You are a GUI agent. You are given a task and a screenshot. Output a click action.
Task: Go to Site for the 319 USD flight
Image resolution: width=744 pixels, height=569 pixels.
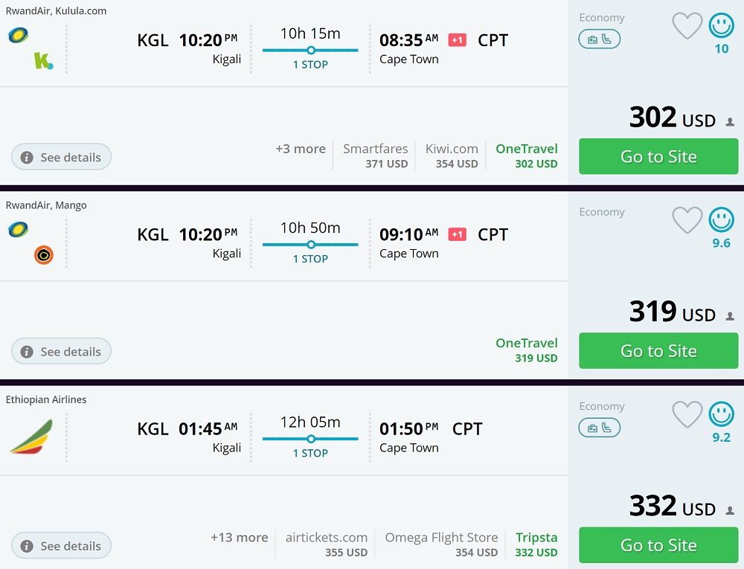click(x=658, y=350)
